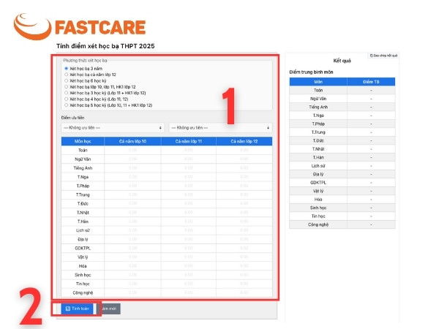Click Công nghệ score input for lớp 11

pyautogui.click(x=189, y=292)
